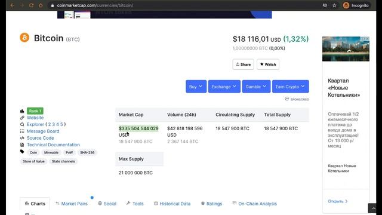The image size is (382, 215).
Task: Click the Sponsored label icon
Action: pos(287,99)
